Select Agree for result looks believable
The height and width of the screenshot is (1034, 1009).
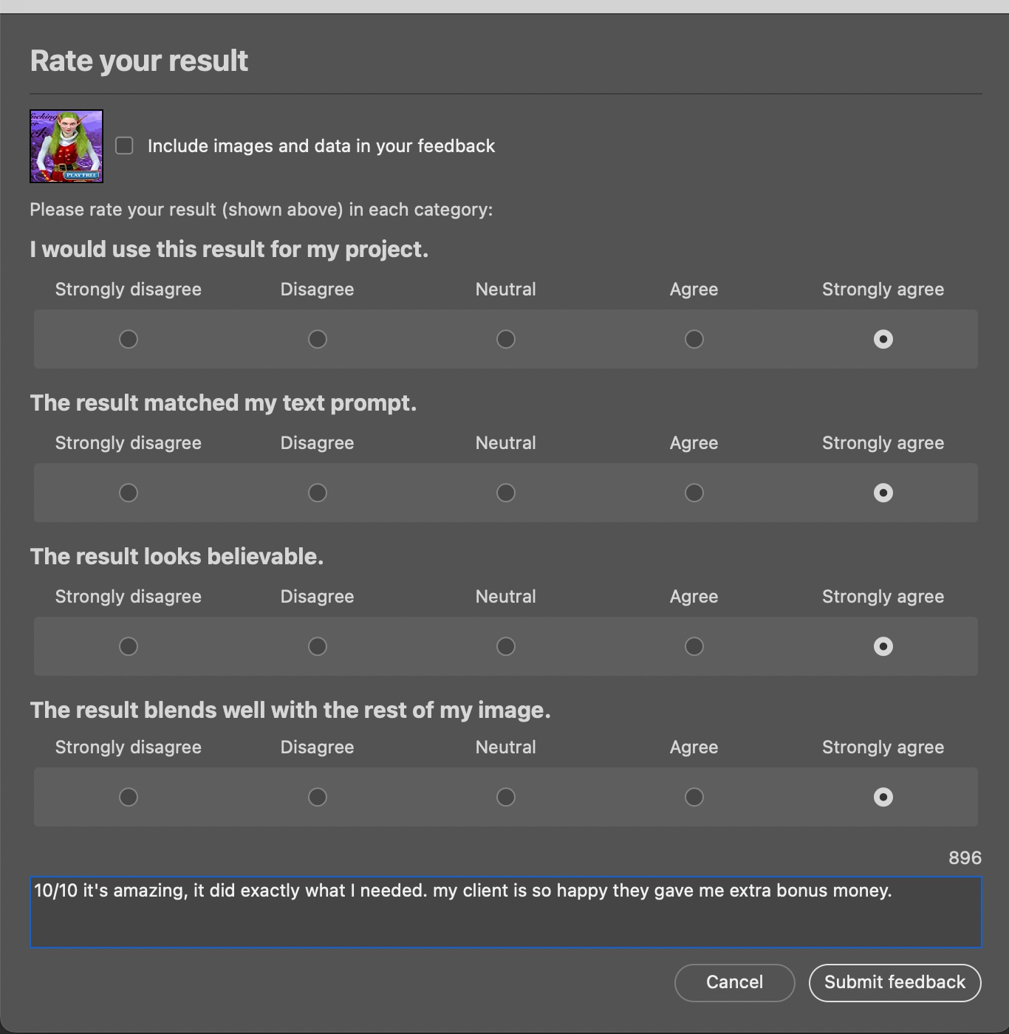pos(694,646)
